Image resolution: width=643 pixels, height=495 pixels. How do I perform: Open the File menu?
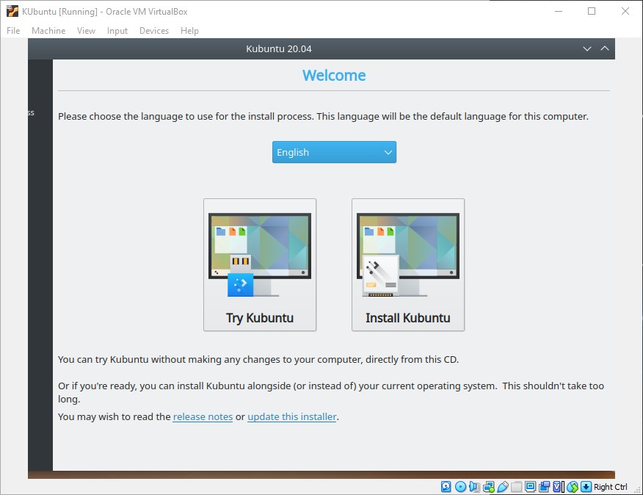pos(13,31)
